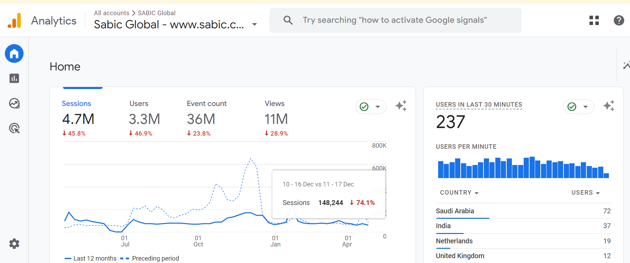Click the 237 realtime users value
630x263 pixels.
[451, 122]
